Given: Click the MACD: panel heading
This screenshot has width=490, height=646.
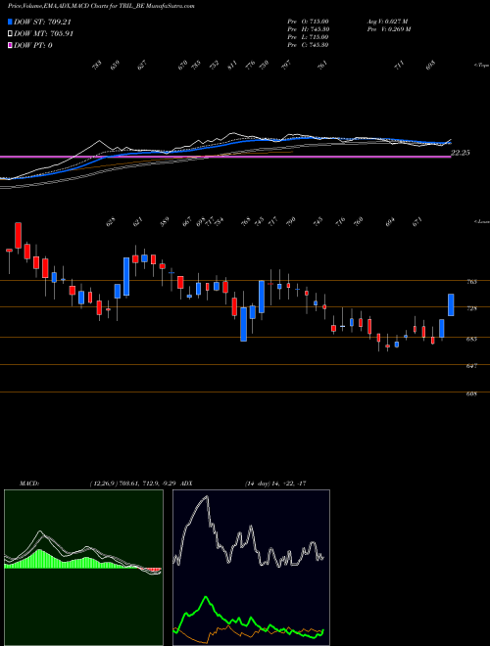Looking at the screenshot, I should [28, 484].
